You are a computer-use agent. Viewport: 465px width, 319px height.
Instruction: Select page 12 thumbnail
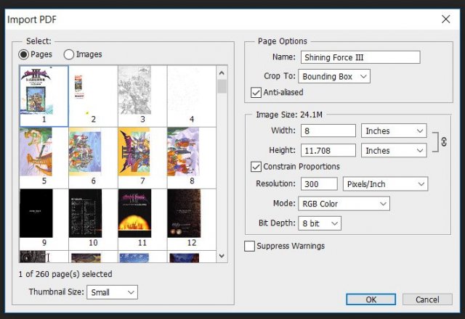[192, 219]
